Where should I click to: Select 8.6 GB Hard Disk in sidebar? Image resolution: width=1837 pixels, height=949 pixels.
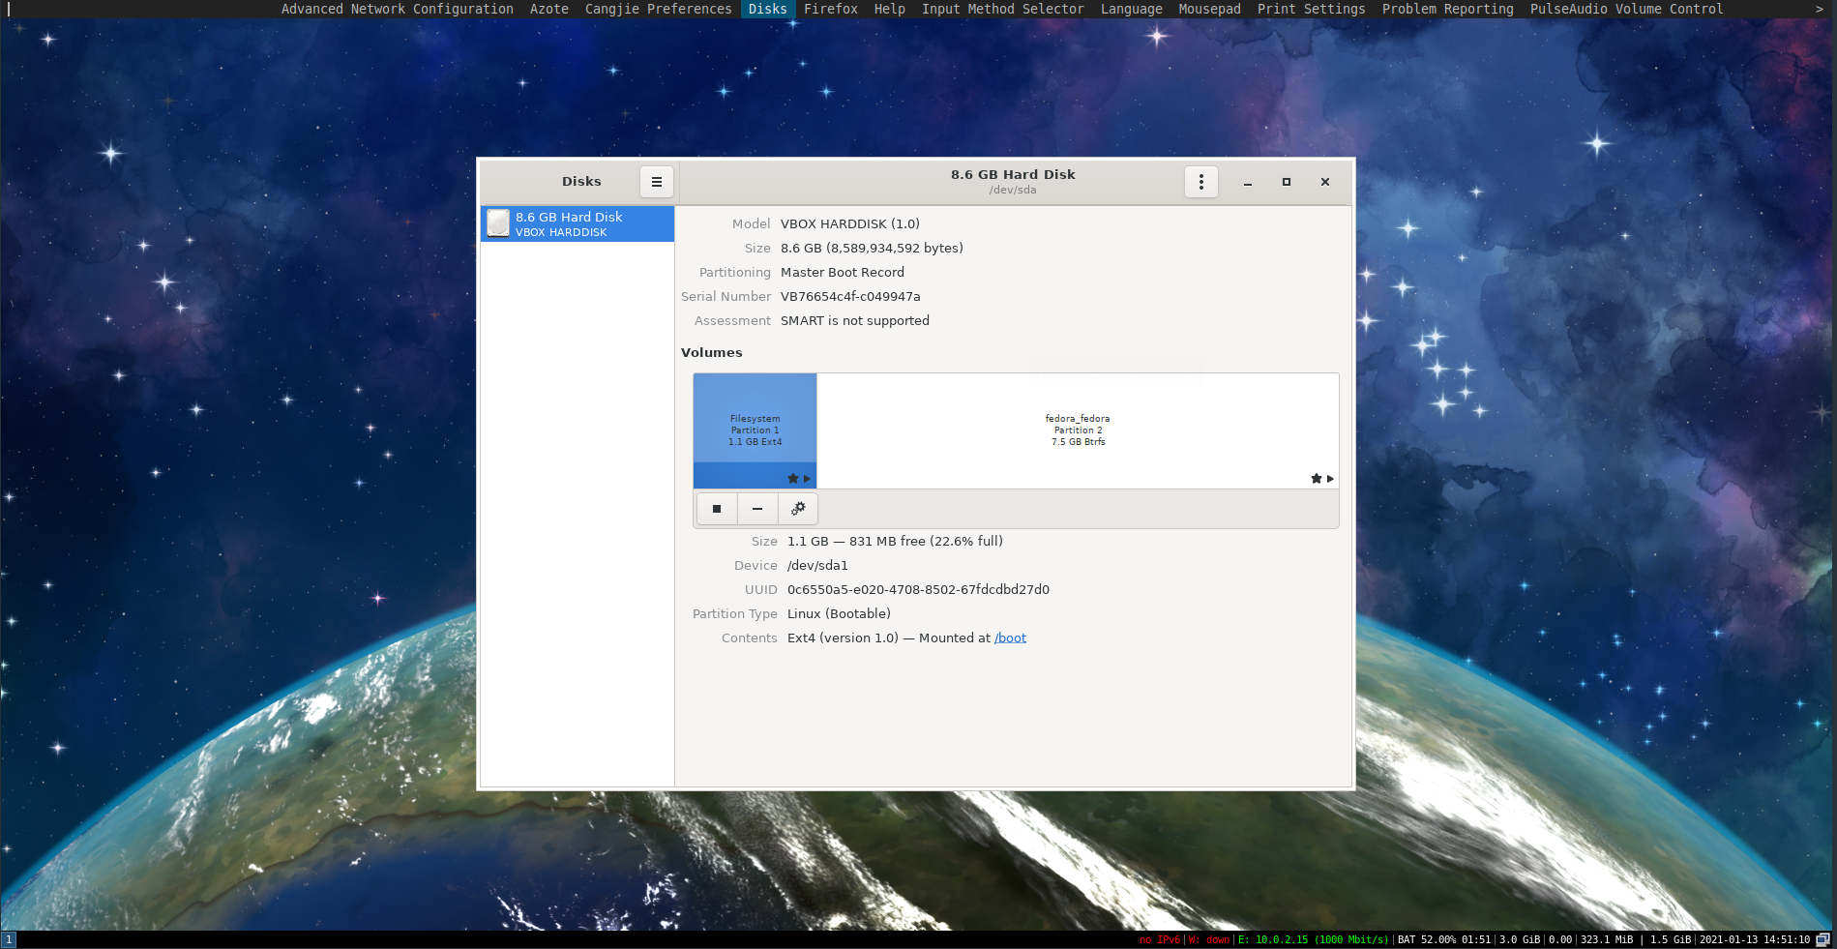(x=578, y=223)
